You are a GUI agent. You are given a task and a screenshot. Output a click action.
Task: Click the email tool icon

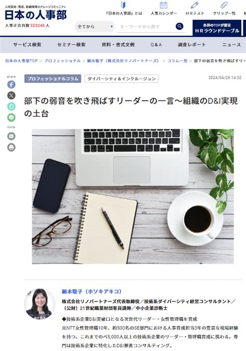(11, 136)
